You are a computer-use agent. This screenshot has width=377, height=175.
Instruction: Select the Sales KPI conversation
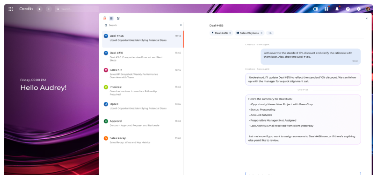[143, 73]
